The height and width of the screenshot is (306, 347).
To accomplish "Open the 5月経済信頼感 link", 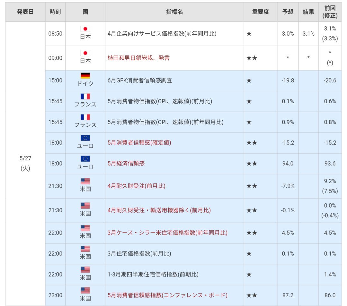I will point(126,163).
